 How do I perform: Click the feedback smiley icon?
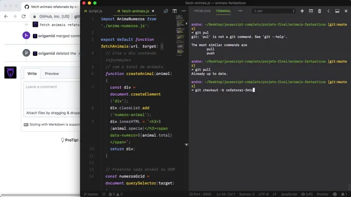tap(335, 194)
